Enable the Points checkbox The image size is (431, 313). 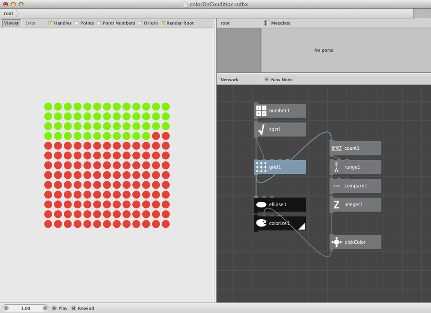coord(76,23)
